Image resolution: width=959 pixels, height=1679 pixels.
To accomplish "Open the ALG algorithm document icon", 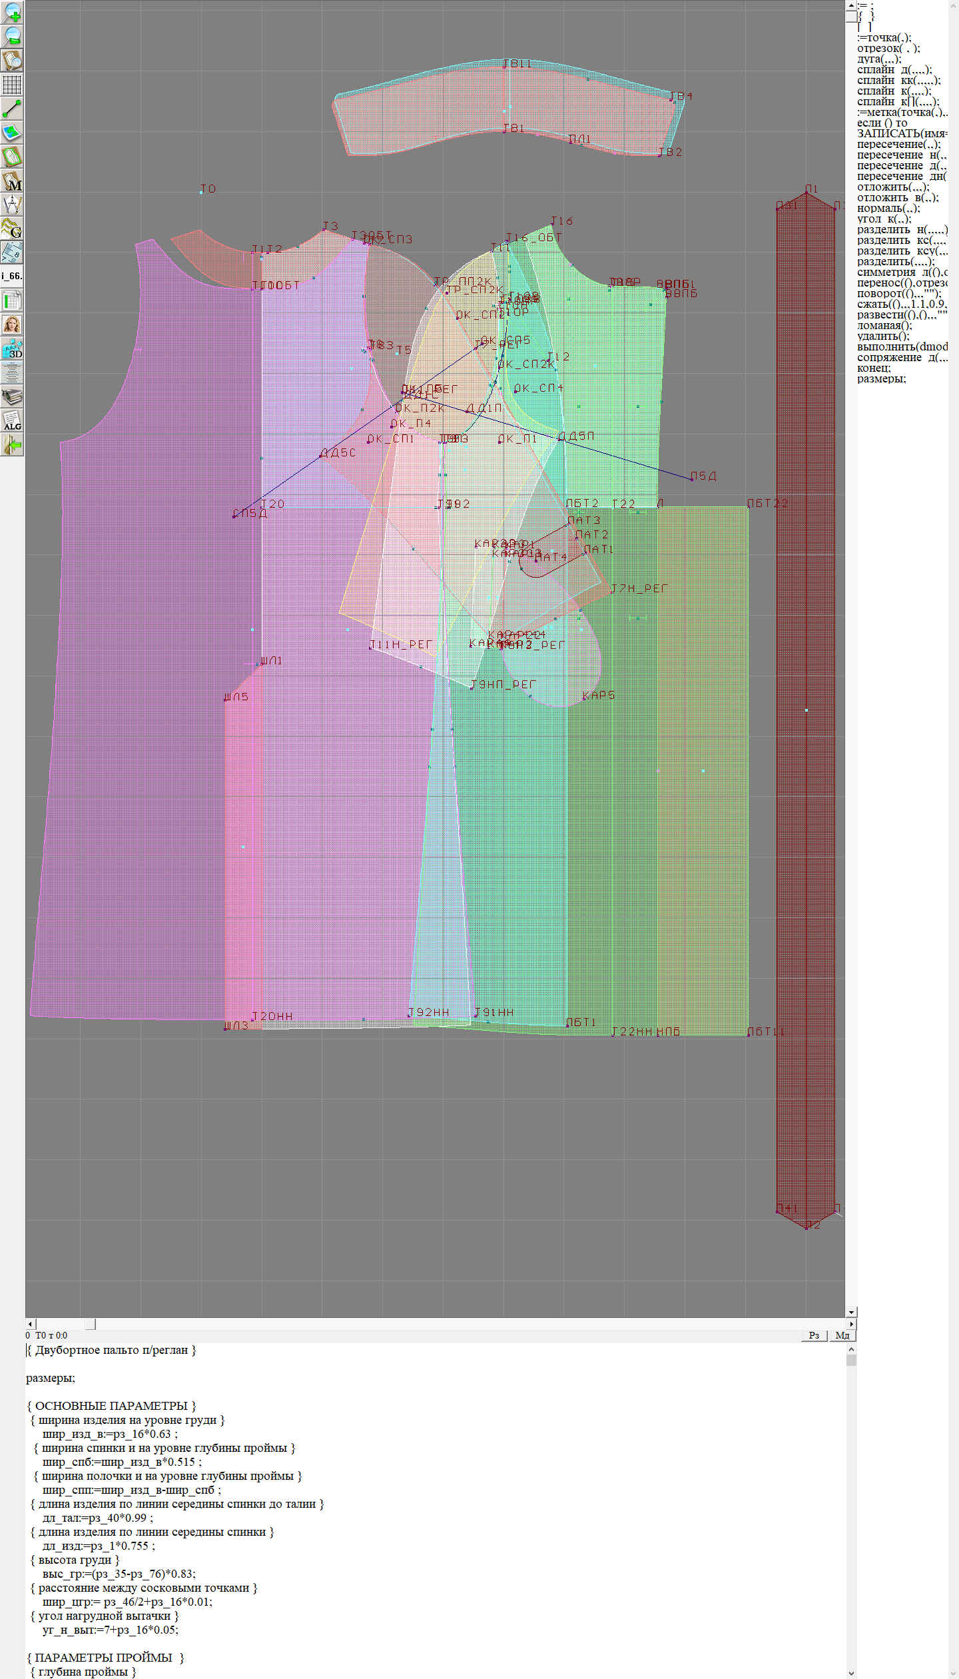I will pyautogui.click(x=12, y=420).
